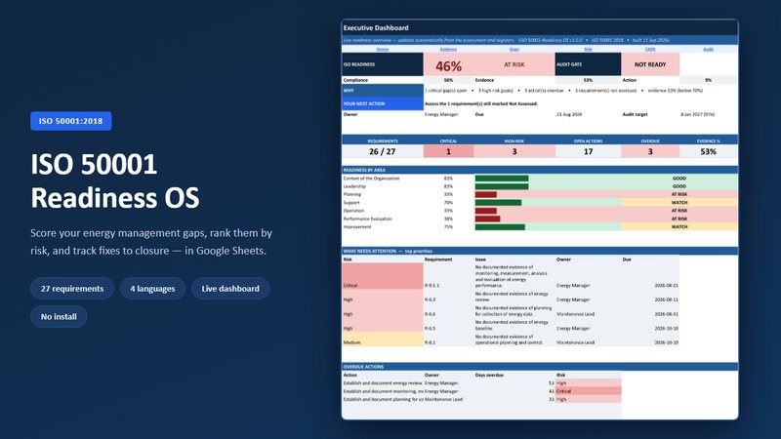Click the AT RISK status cell
The width and height of the screenshot is (781, 439).
[514, 64]
